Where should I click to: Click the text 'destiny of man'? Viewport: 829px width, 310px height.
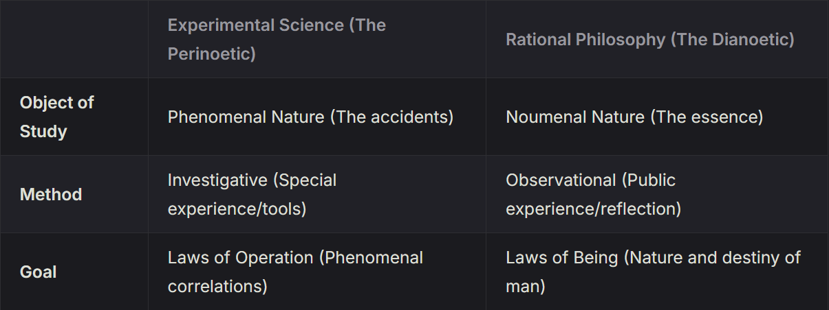point(654,272)
